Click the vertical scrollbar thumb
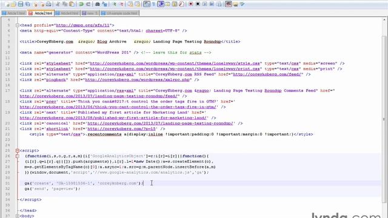 pyautogui.click(x=384, y=119)
